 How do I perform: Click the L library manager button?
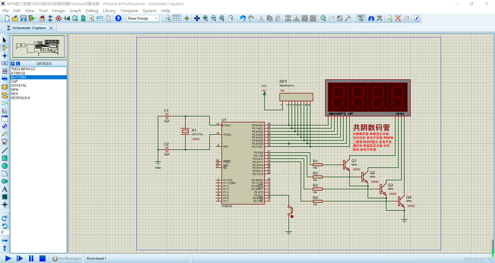[18, 64]
